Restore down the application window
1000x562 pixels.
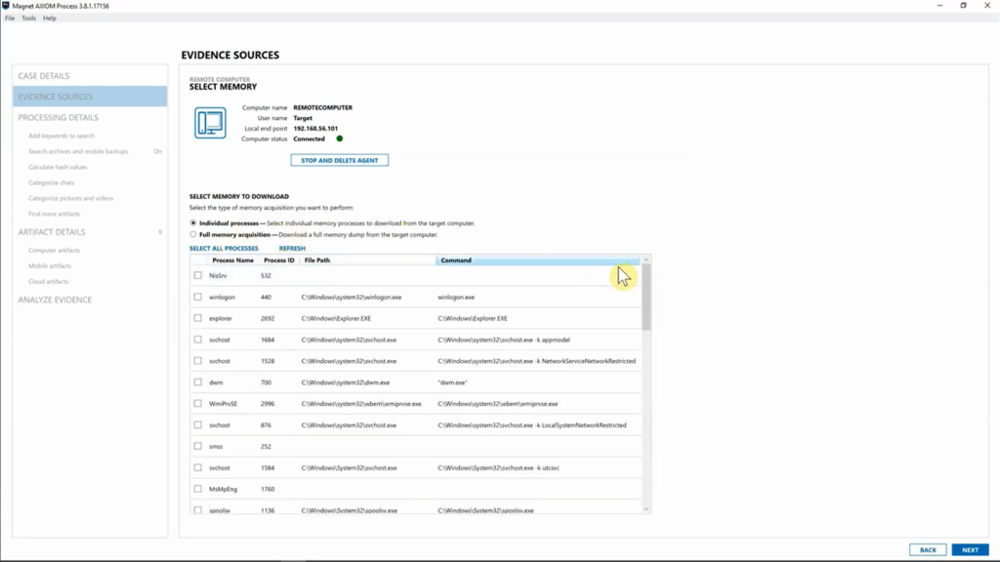963,6
